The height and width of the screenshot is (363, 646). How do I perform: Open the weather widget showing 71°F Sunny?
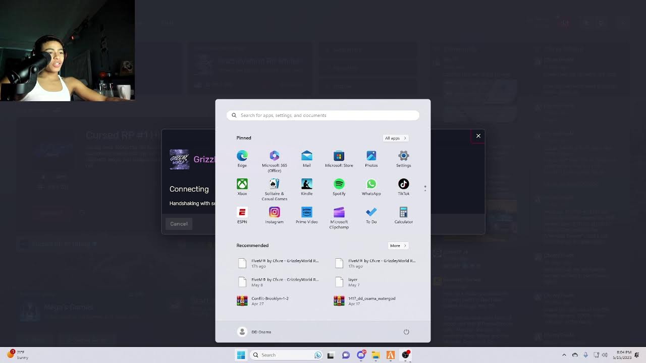(17, 355)
